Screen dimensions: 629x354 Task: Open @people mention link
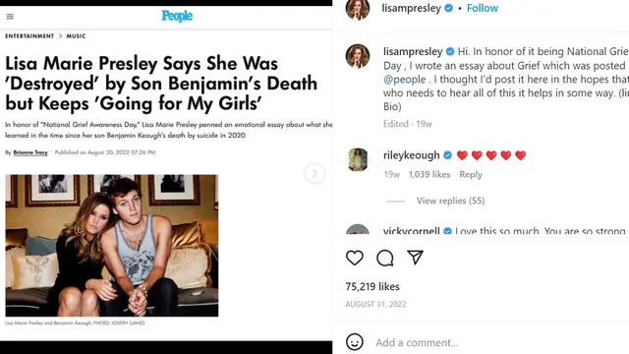404,80
